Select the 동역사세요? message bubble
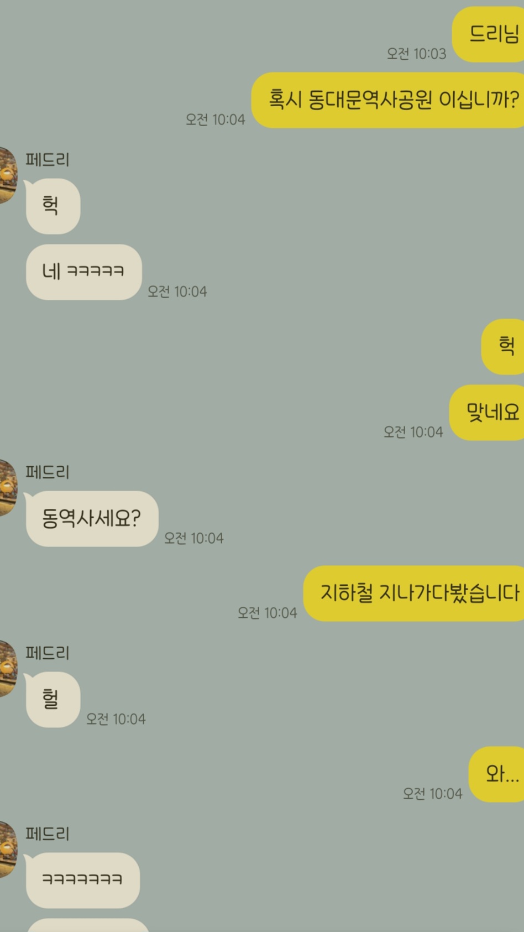Screen dimensions: 524x932 point(92,519)
